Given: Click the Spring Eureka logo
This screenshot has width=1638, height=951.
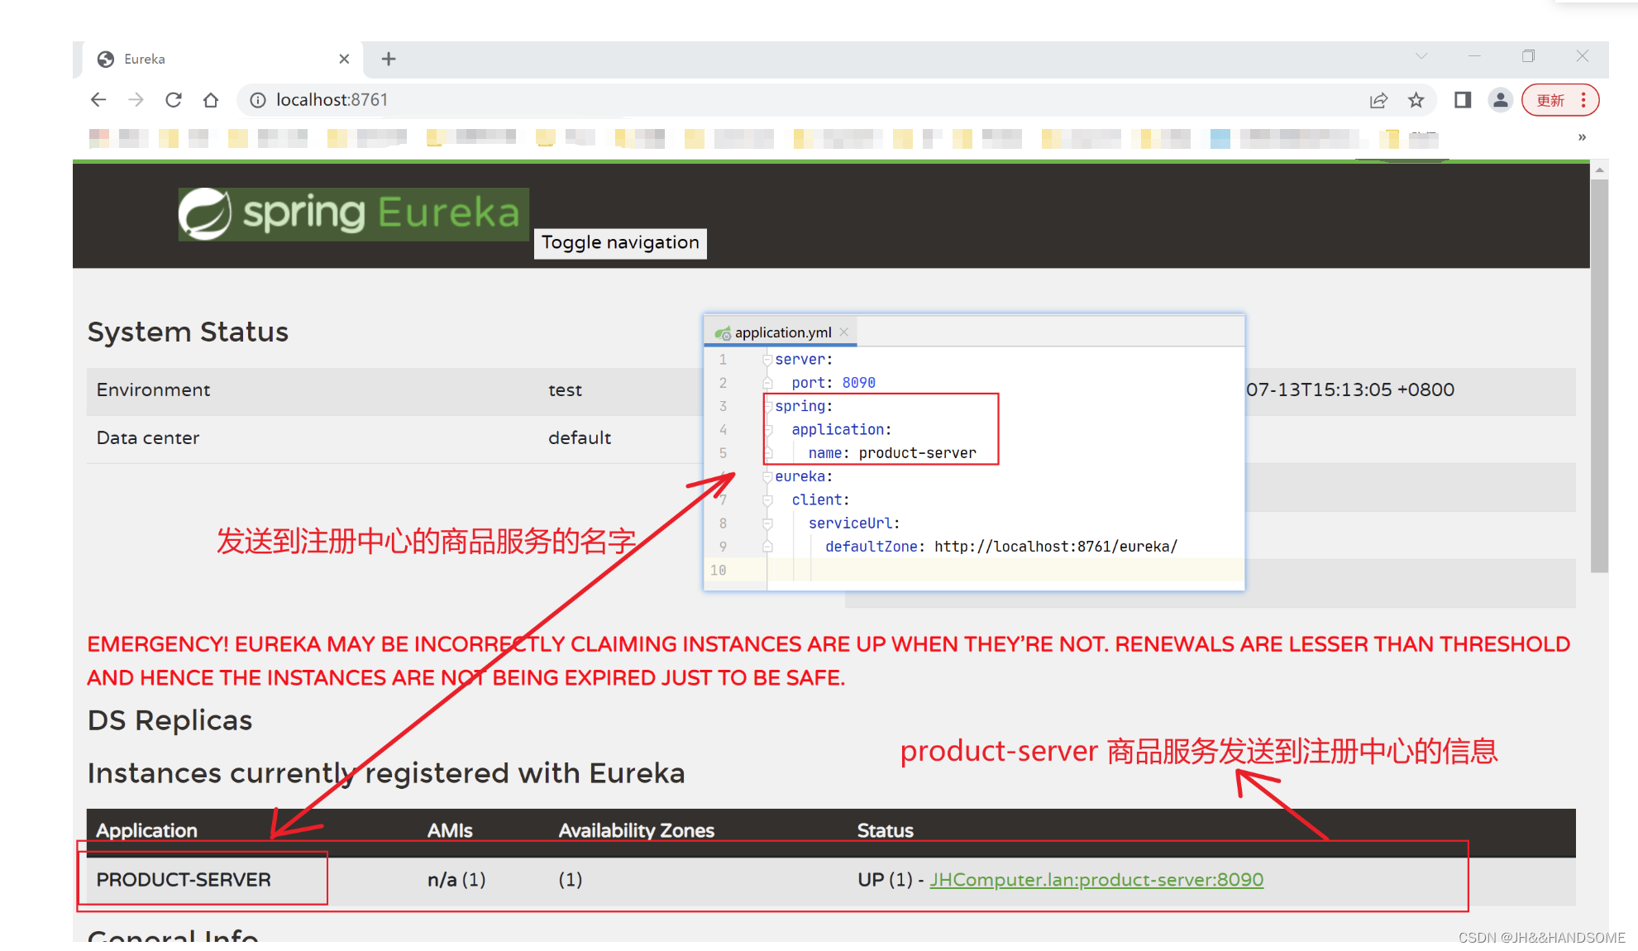Looking at the screenshot, I should [353, 214].
